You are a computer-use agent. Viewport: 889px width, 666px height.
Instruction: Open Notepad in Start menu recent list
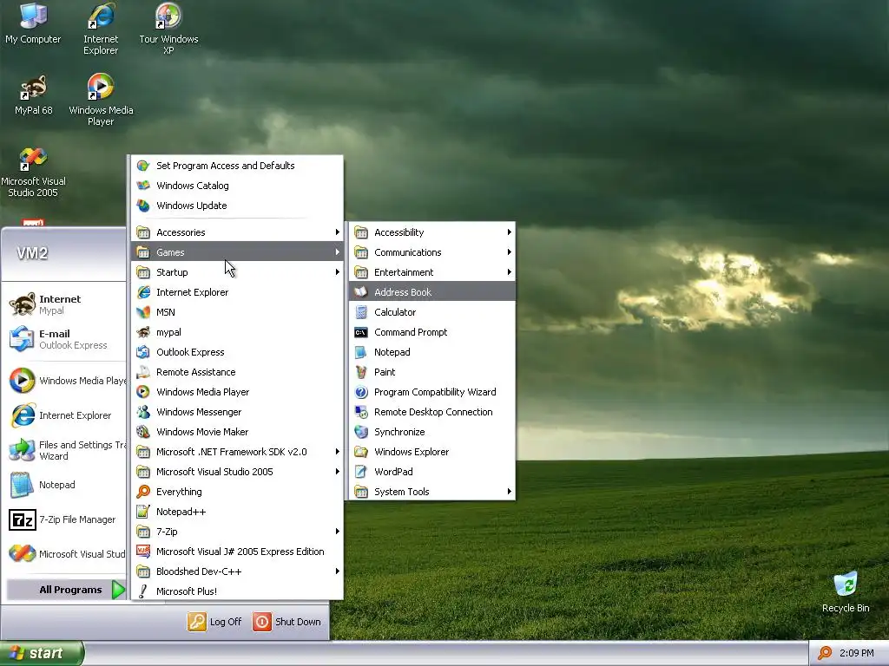[x=64, y=485]
